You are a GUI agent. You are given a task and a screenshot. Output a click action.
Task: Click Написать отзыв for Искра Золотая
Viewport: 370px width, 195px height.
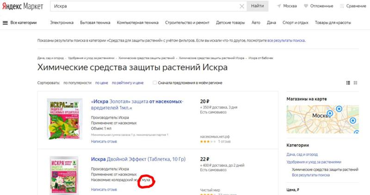pos(104,141)
